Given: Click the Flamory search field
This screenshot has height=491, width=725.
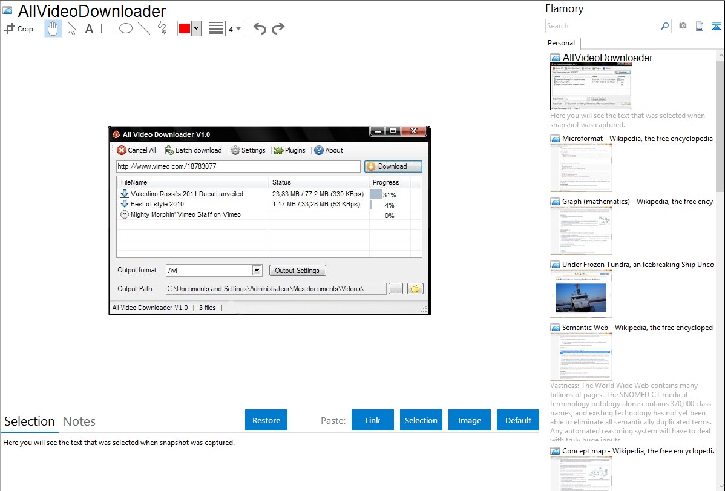Looking at the screenshot, I should click(x=602, y=26).
